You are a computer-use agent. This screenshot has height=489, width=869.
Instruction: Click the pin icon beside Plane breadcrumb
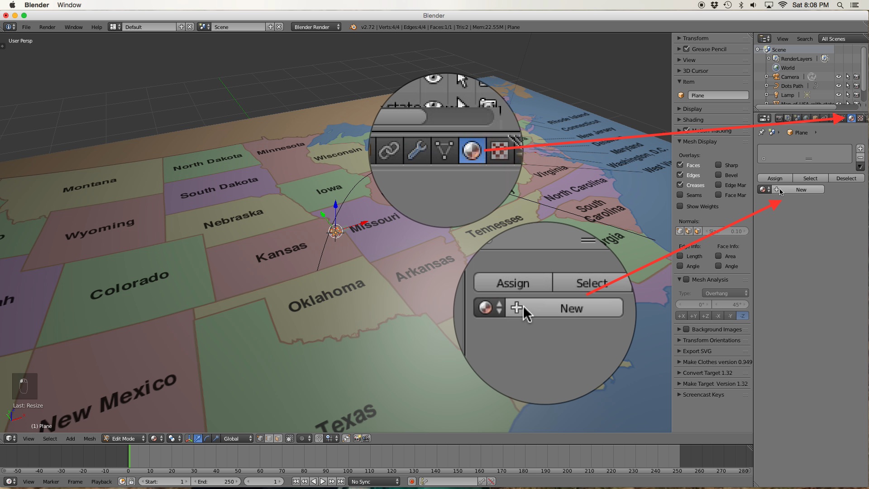[762, 133]
